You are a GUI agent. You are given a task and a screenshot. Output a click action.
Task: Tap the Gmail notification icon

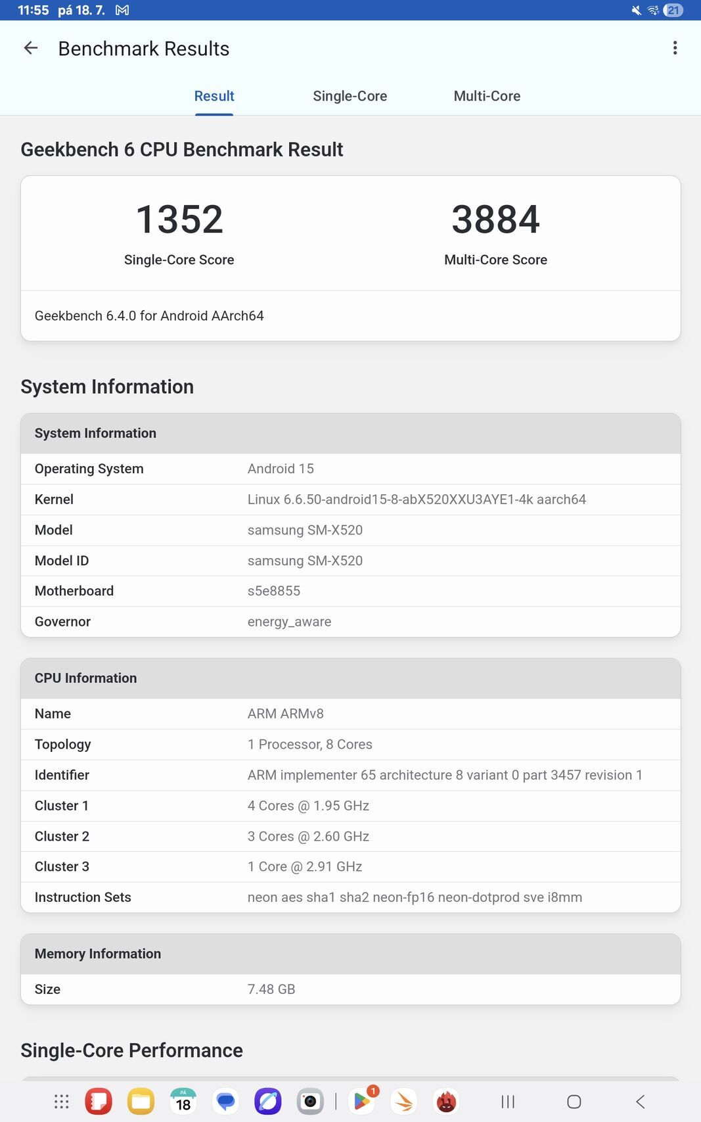122,10
